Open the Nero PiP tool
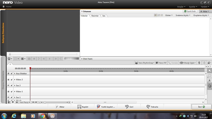The height and width of the screenshot is (119, 212). (x=161, y=63)
